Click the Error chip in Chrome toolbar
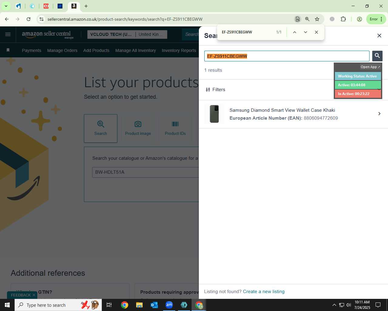Viewport: 388px width, 311px height. [376, 19]
